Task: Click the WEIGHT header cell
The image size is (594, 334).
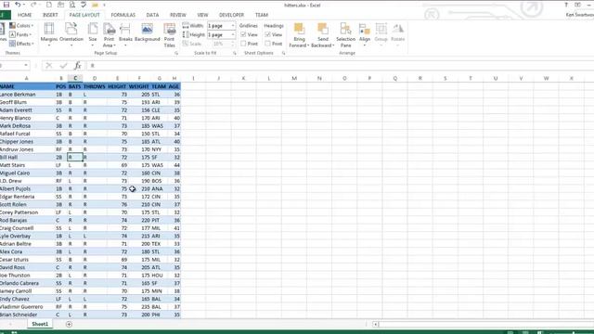Action: coord(139,86)
